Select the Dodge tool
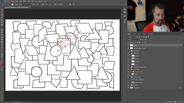The image size is (184, 103). click(x=2, y=42)
